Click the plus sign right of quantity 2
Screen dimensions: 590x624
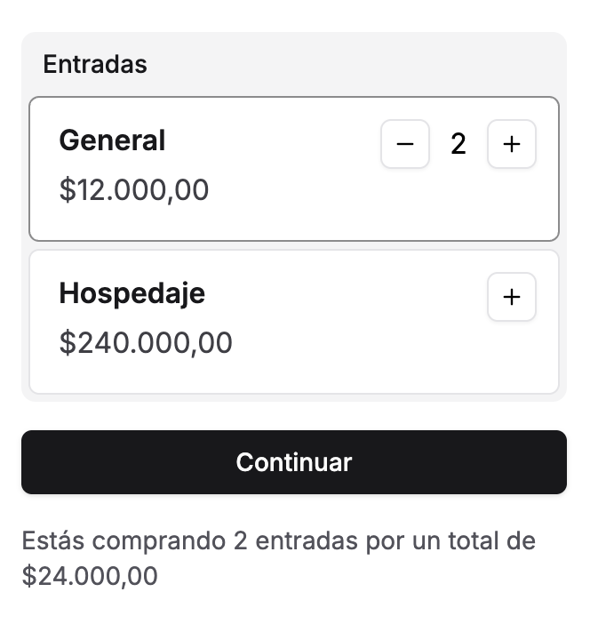512,144
